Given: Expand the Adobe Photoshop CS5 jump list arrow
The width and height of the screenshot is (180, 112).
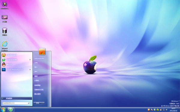Looking at the screenshot, I should coord(30,70).
